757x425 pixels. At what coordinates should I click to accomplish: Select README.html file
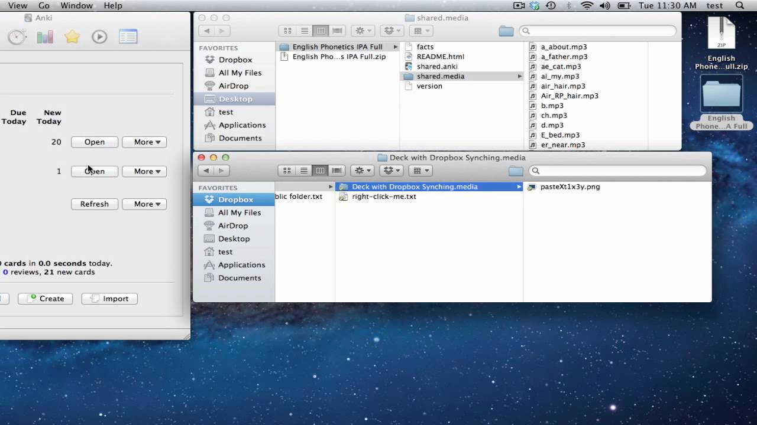click(441, 57)
